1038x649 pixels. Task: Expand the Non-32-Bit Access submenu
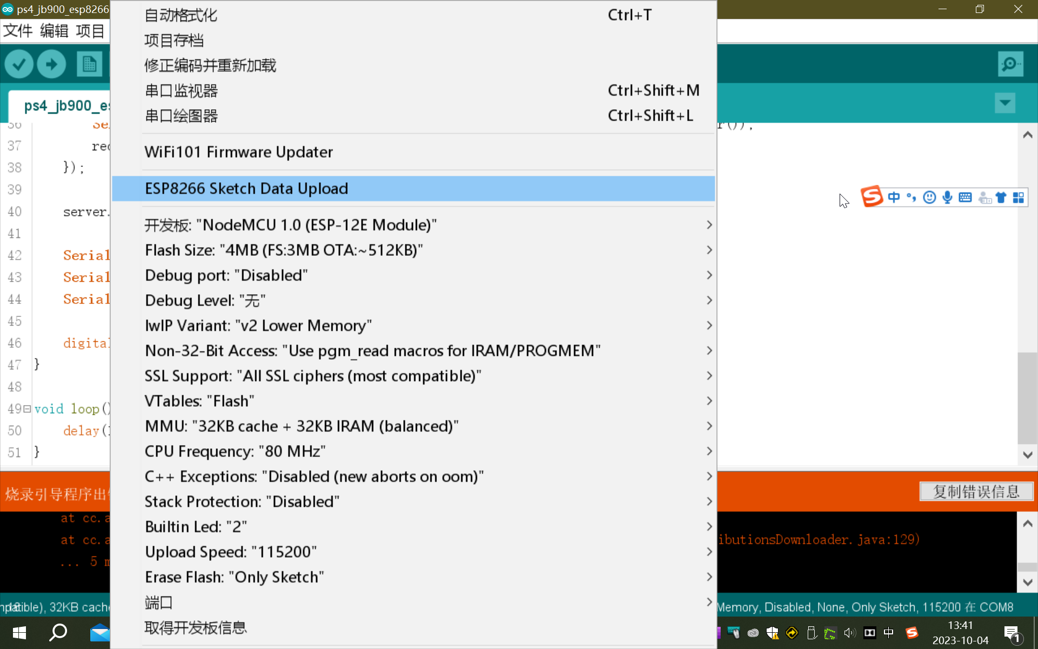(413, 350)
